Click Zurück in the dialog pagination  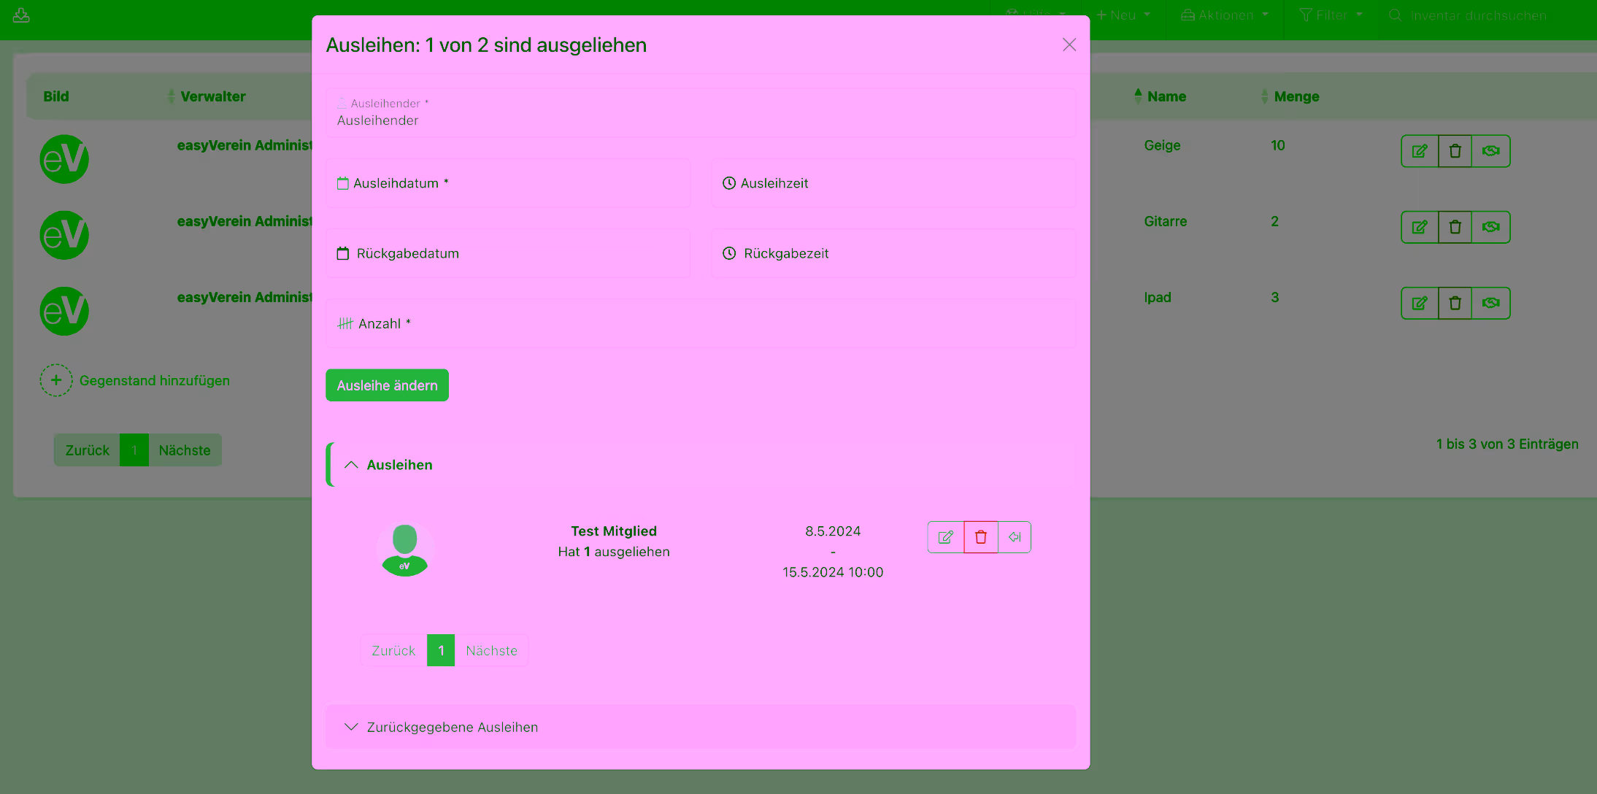coord(393,650)
